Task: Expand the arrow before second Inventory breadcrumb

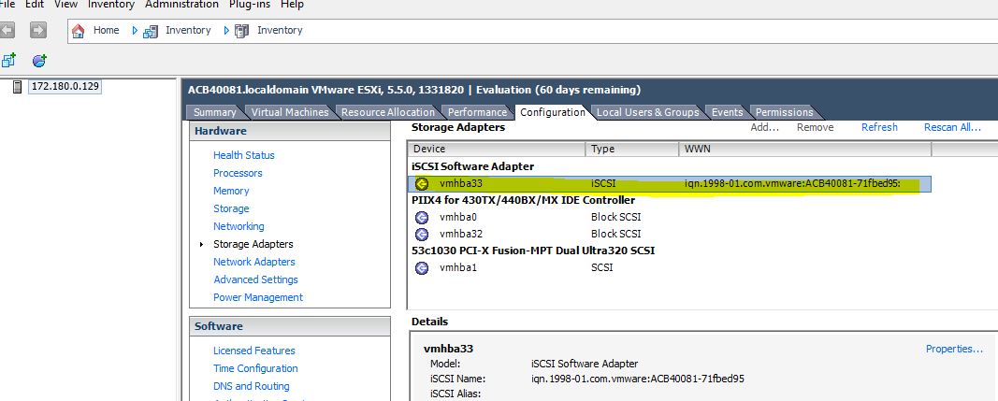Action: [226, 31]
